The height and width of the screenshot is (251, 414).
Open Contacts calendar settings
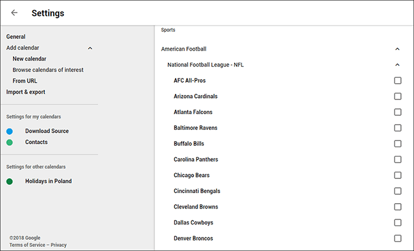pos(37,142)
